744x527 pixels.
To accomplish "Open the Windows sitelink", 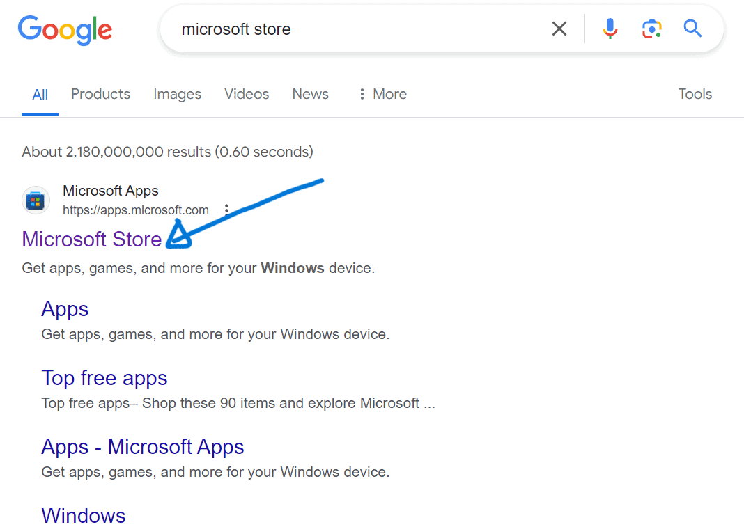I will (84, 515).
